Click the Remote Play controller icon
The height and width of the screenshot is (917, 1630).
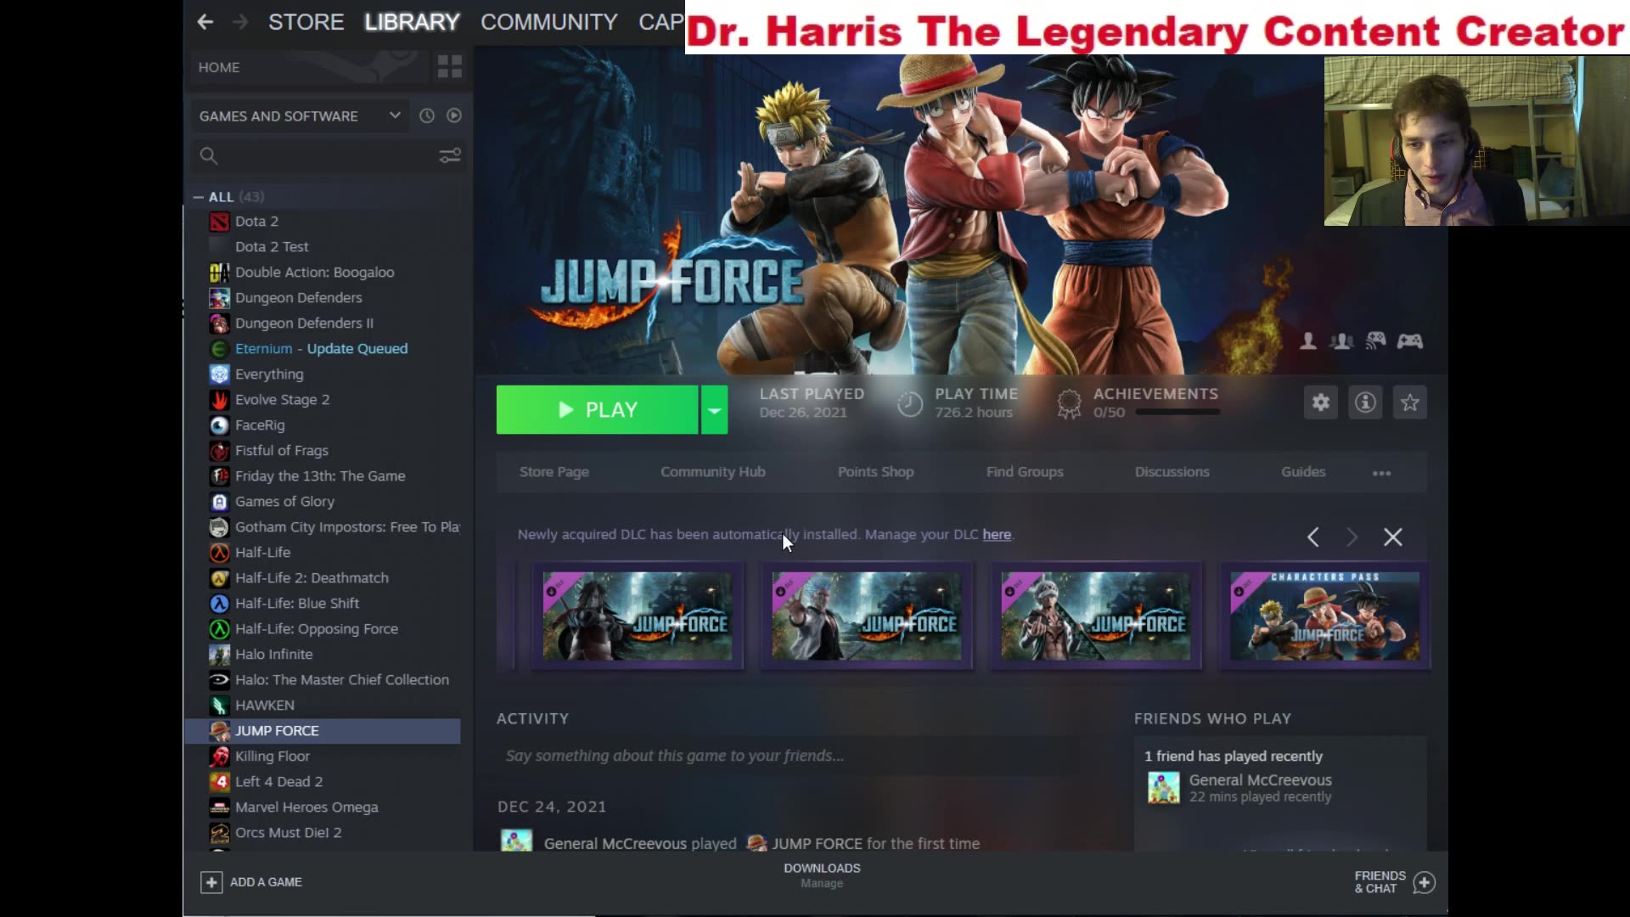[1377, 340]
